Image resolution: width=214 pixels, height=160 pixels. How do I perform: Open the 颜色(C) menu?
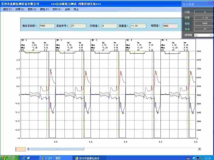44,9
